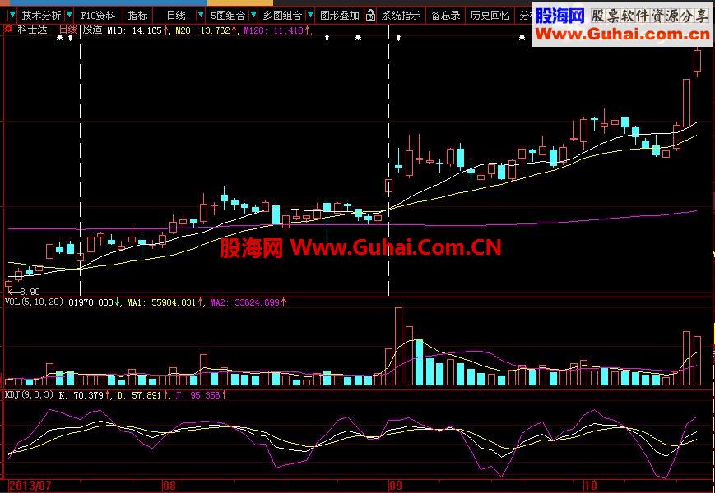Click the stock name 科士达
This screenshot has width=715, height=493.
(x=32, y=30)
